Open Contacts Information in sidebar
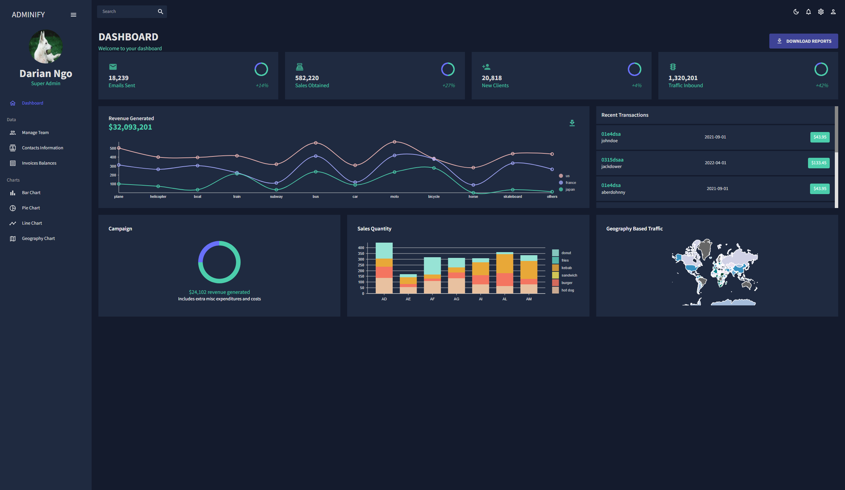 pos(42,148)
